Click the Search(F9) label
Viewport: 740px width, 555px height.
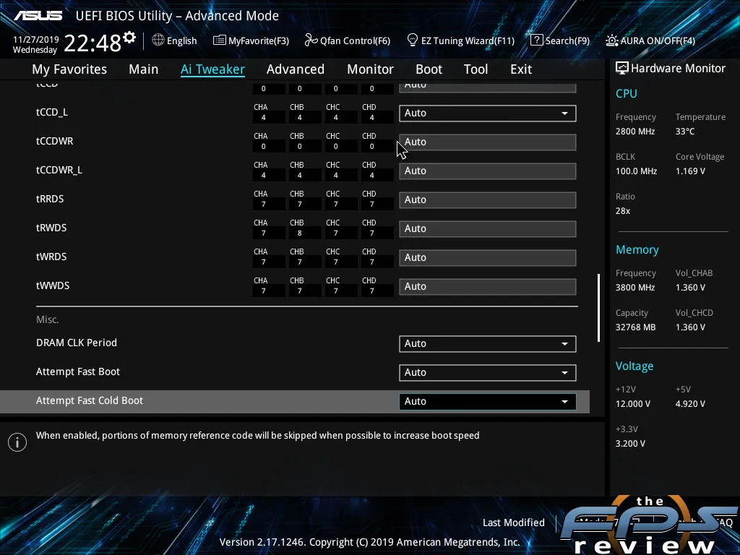pyautogui.click(x=567, y=40)
